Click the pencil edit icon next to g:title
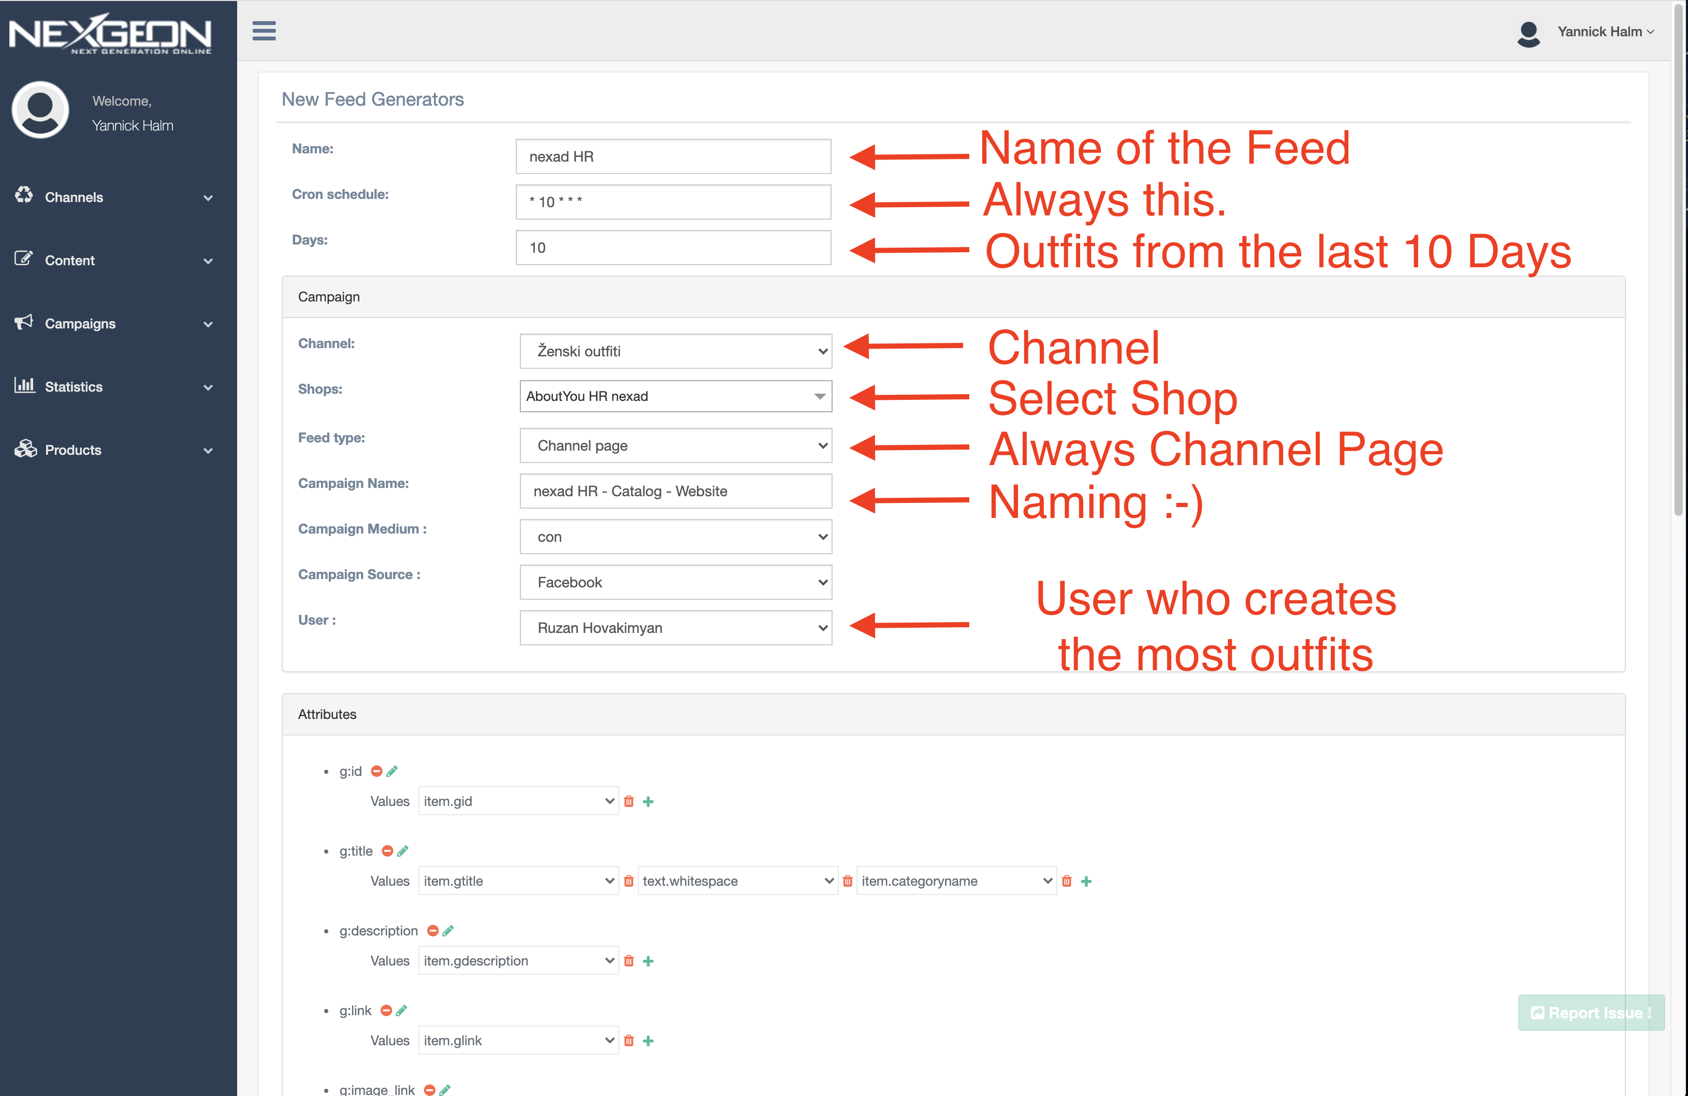This screenshot has width=1688, height=1096. (403, 850)
